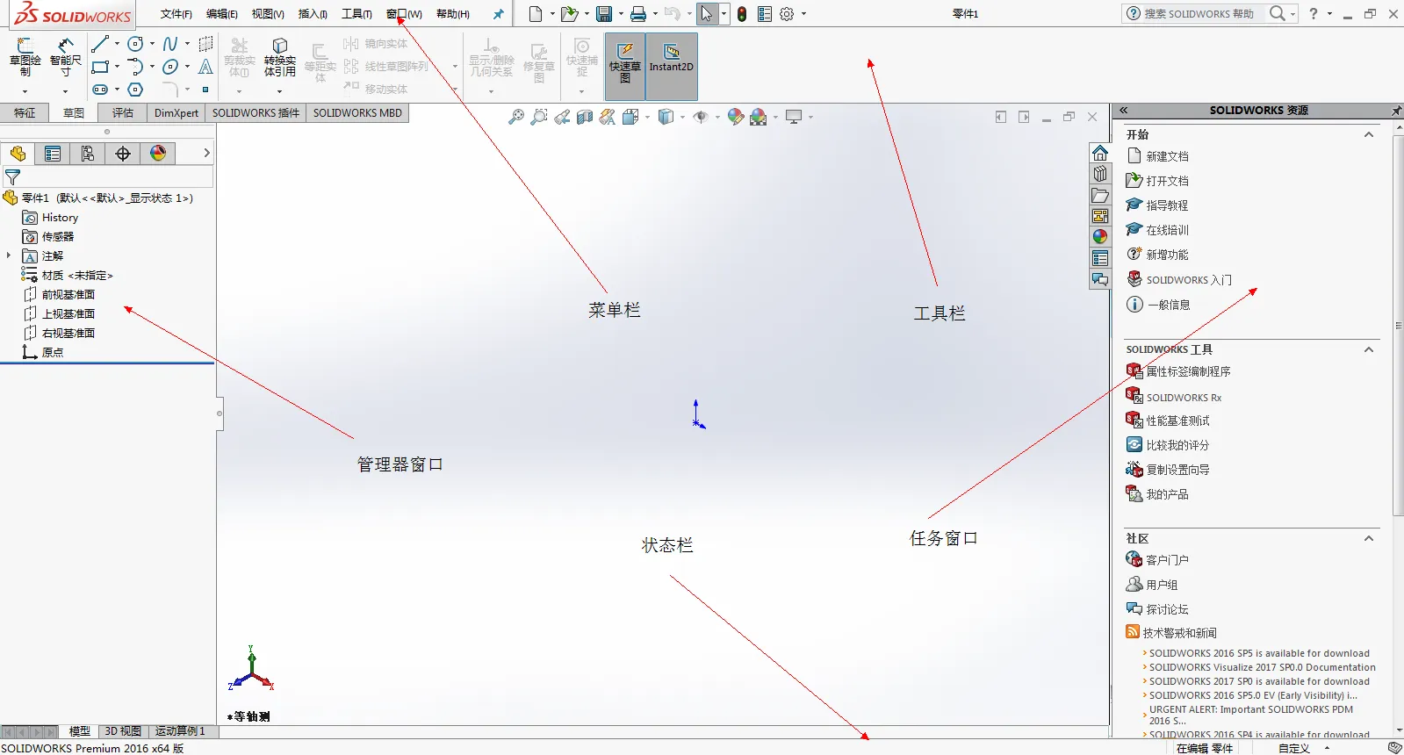Click the New document icon
The width and height of the screenshot is (1404, 755).
coord(536,14)
